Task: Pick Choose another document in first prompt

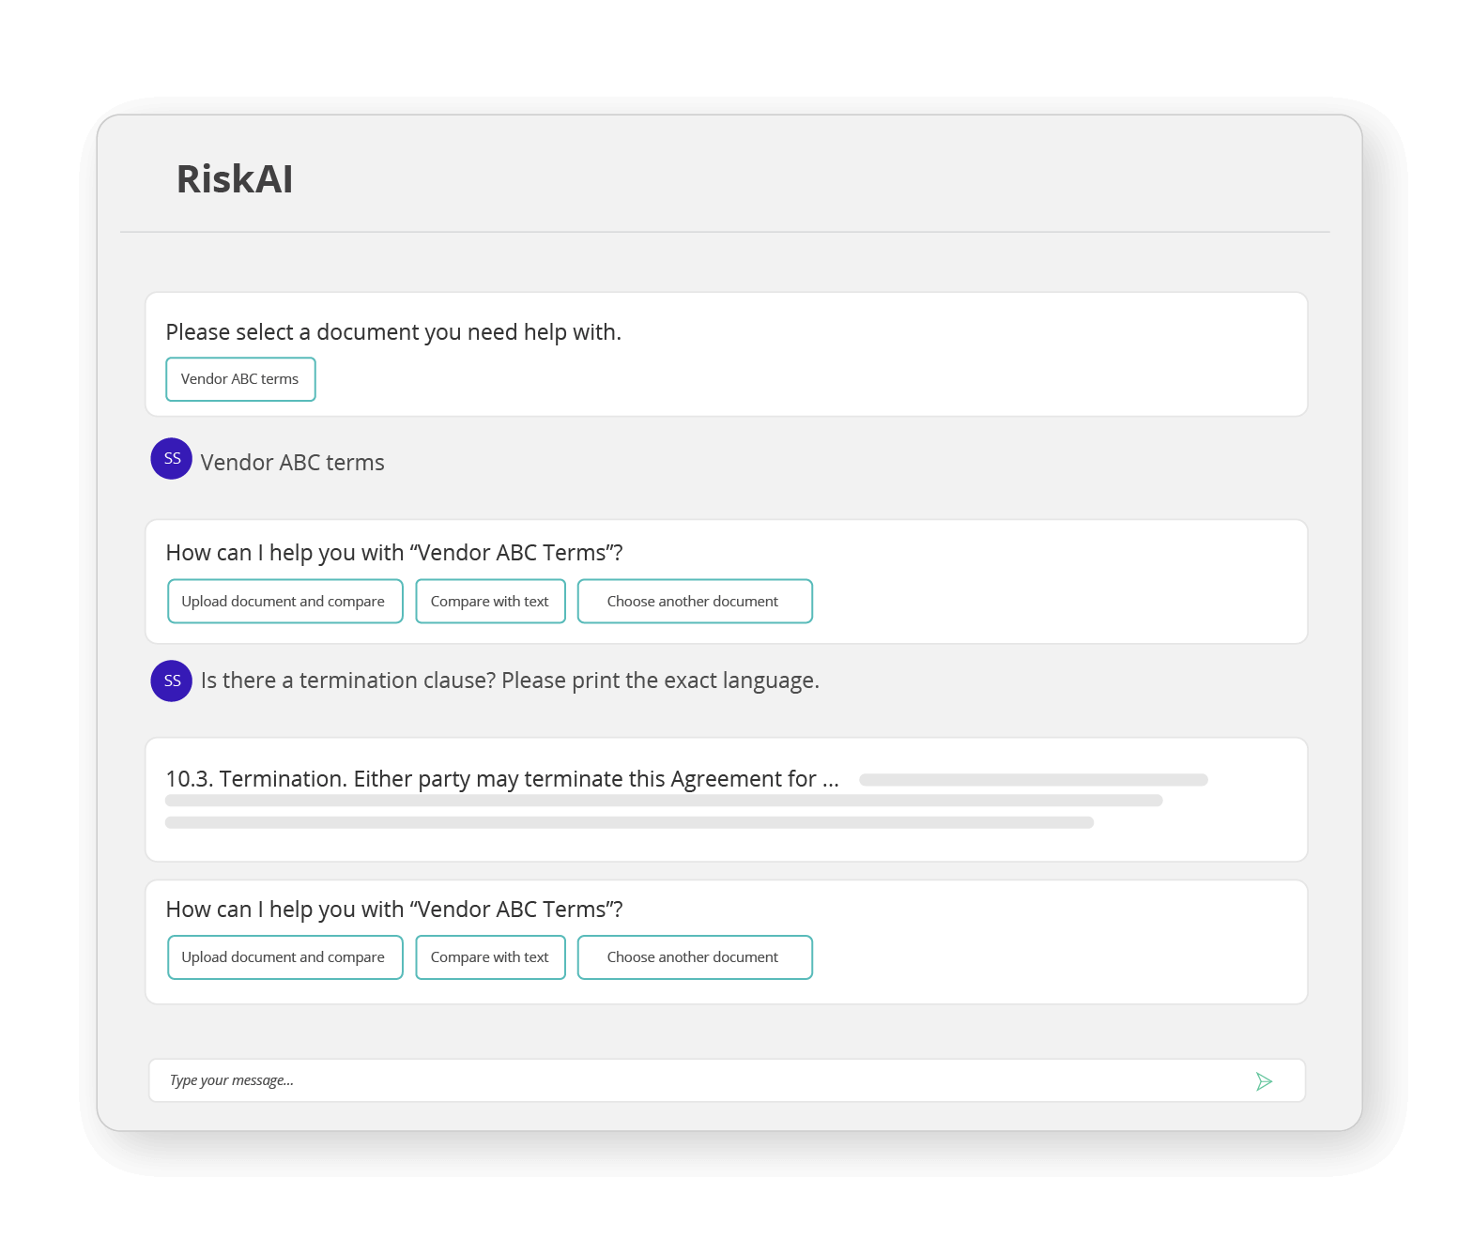Action: coord(694,601)
